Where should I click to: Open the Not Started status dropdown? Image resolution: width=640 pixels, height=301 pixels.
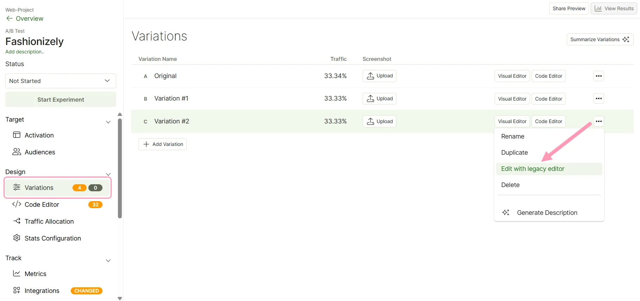point(61,81)
